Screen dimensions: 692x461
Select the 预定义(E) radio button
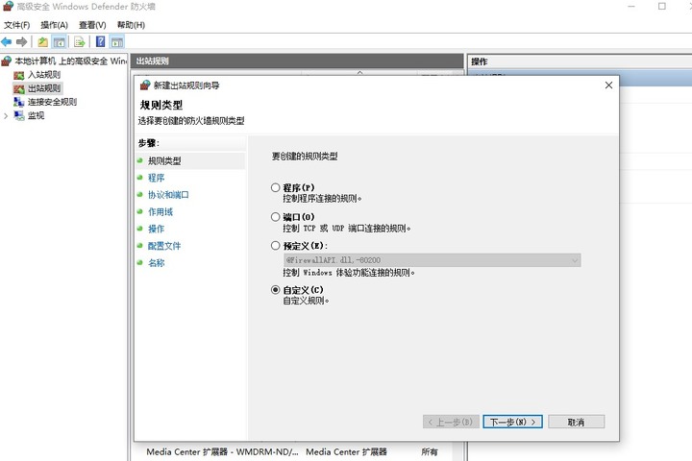276,245
